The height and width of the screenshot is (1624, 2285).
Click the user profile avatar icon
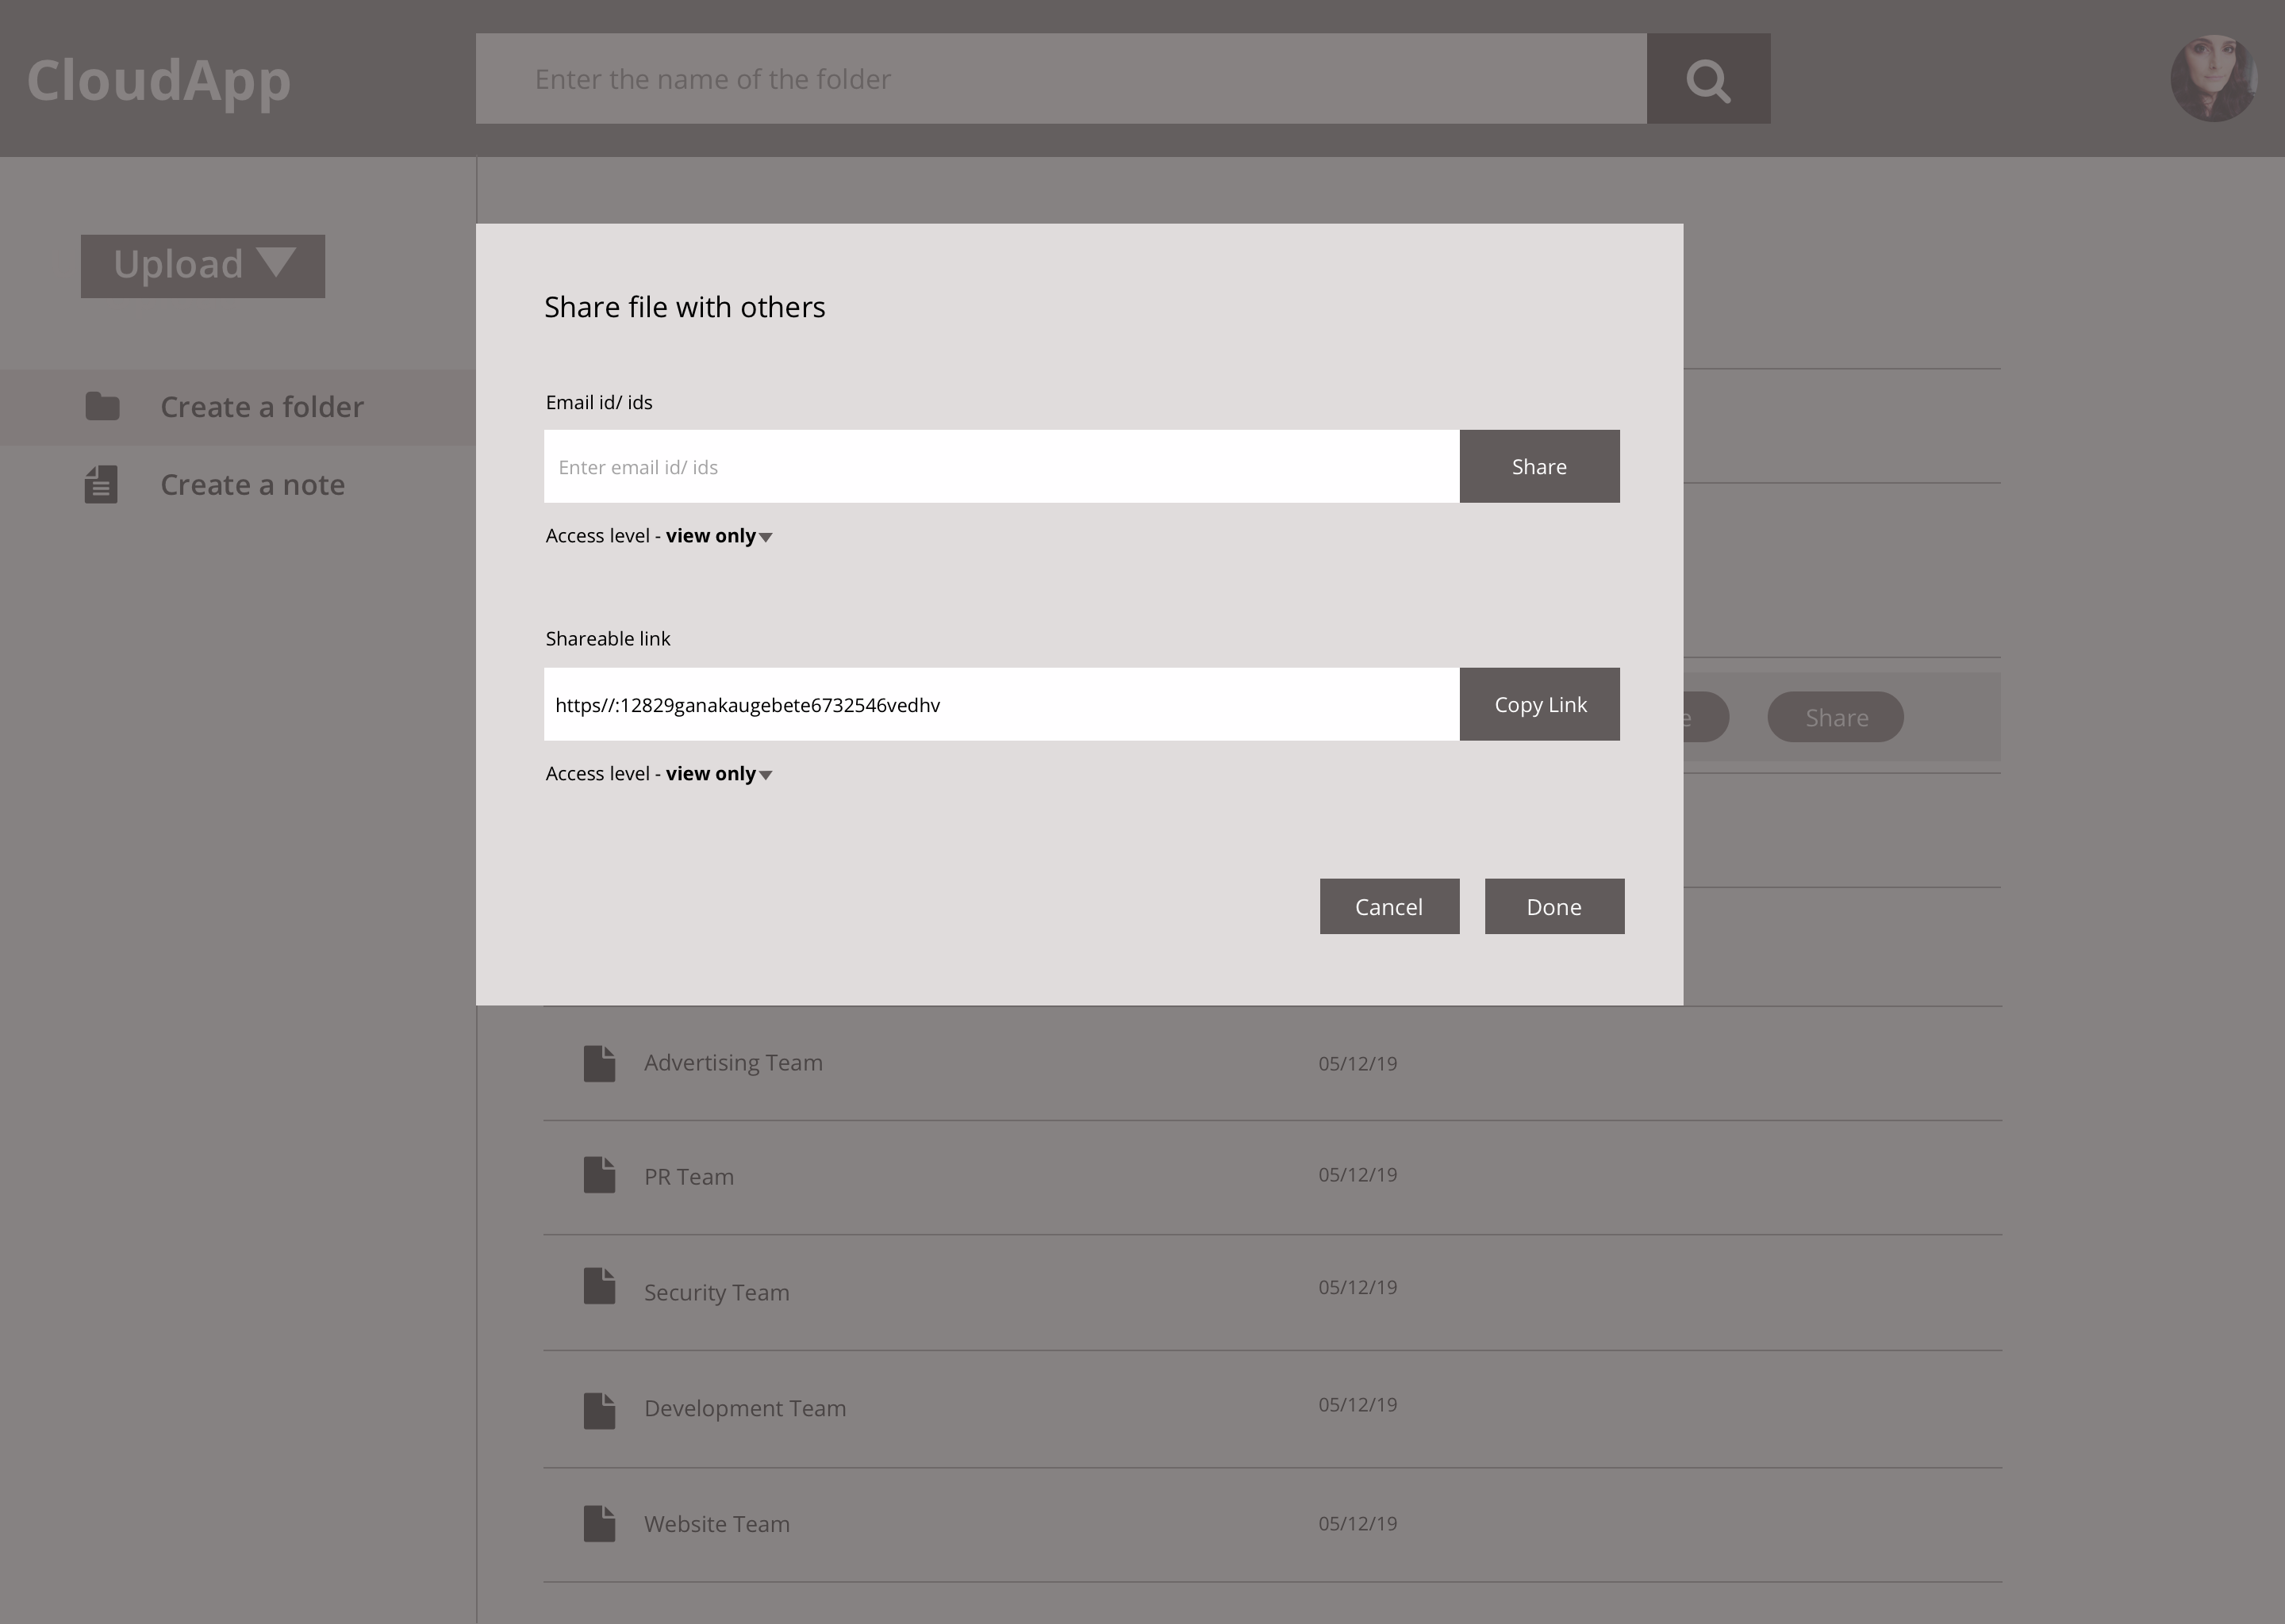(2210, 79)
